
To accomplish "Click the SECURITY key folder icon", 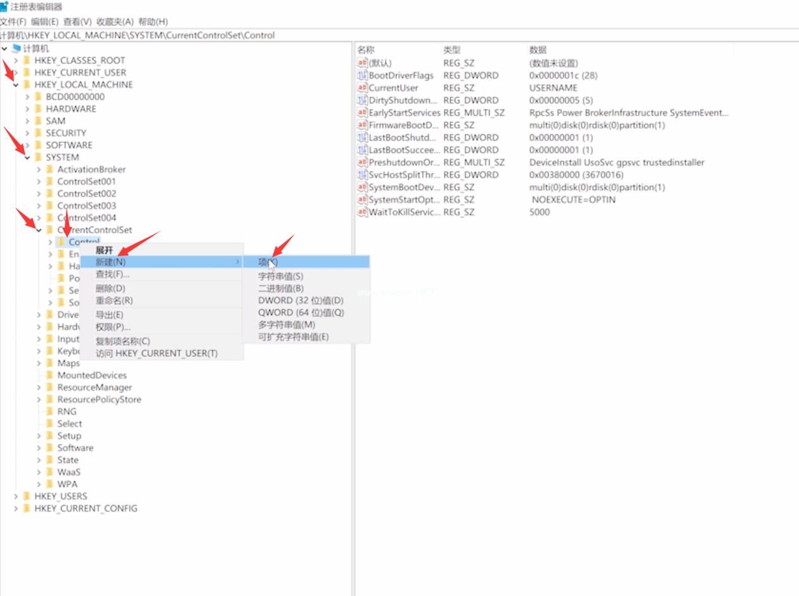I will click(38, 133).
